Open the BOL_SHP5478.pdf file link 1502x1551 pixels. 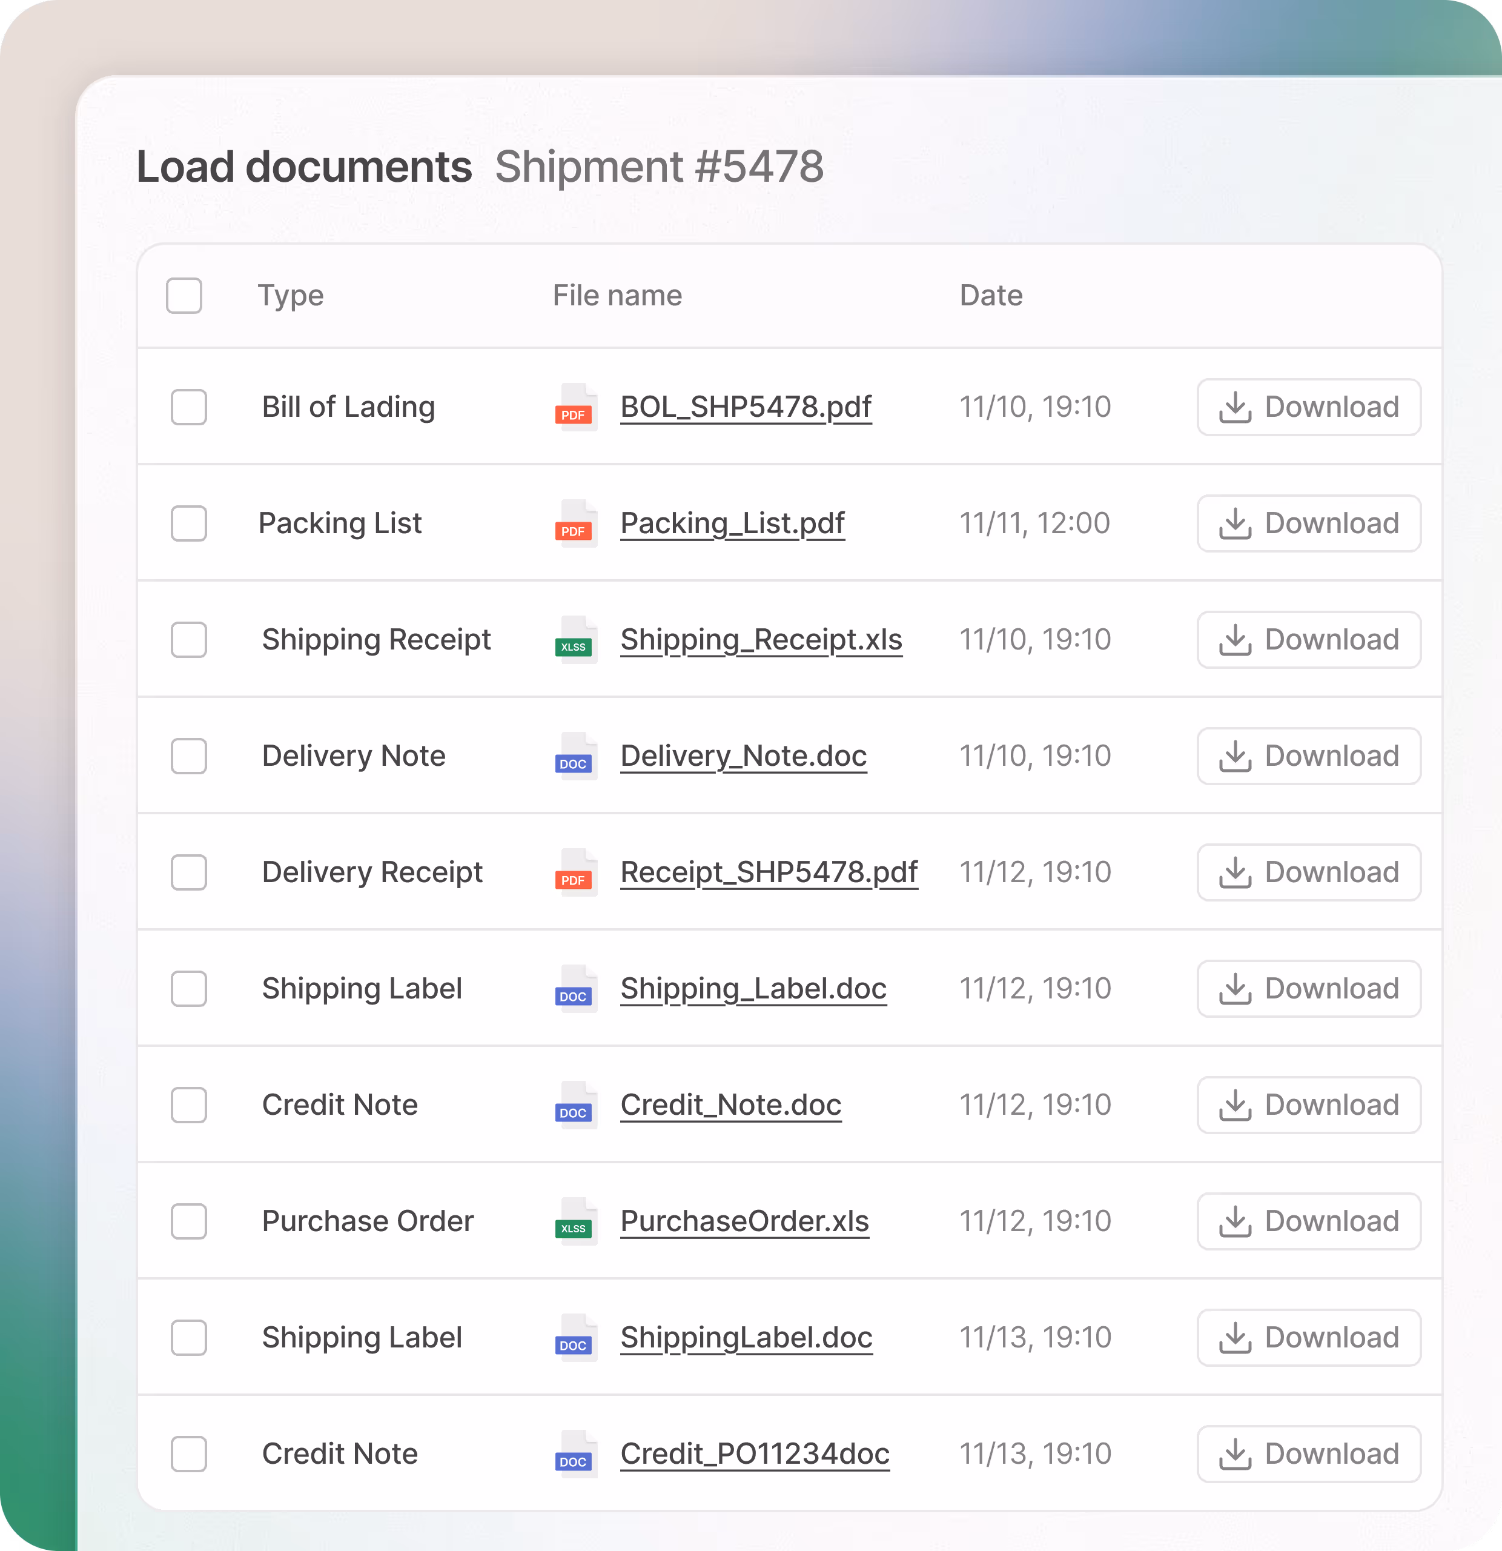click(744, 407)
